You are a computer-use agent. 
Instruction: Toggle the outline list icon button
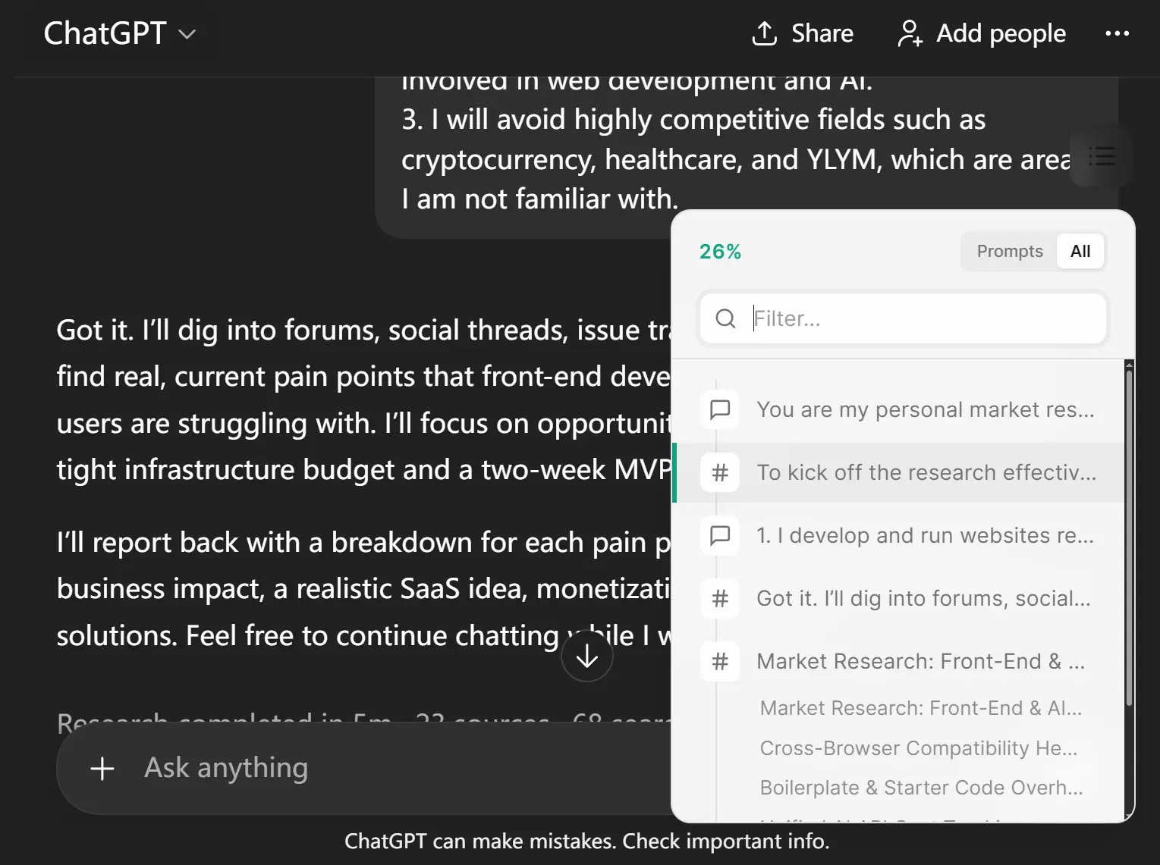click(x=1102, y=156)
